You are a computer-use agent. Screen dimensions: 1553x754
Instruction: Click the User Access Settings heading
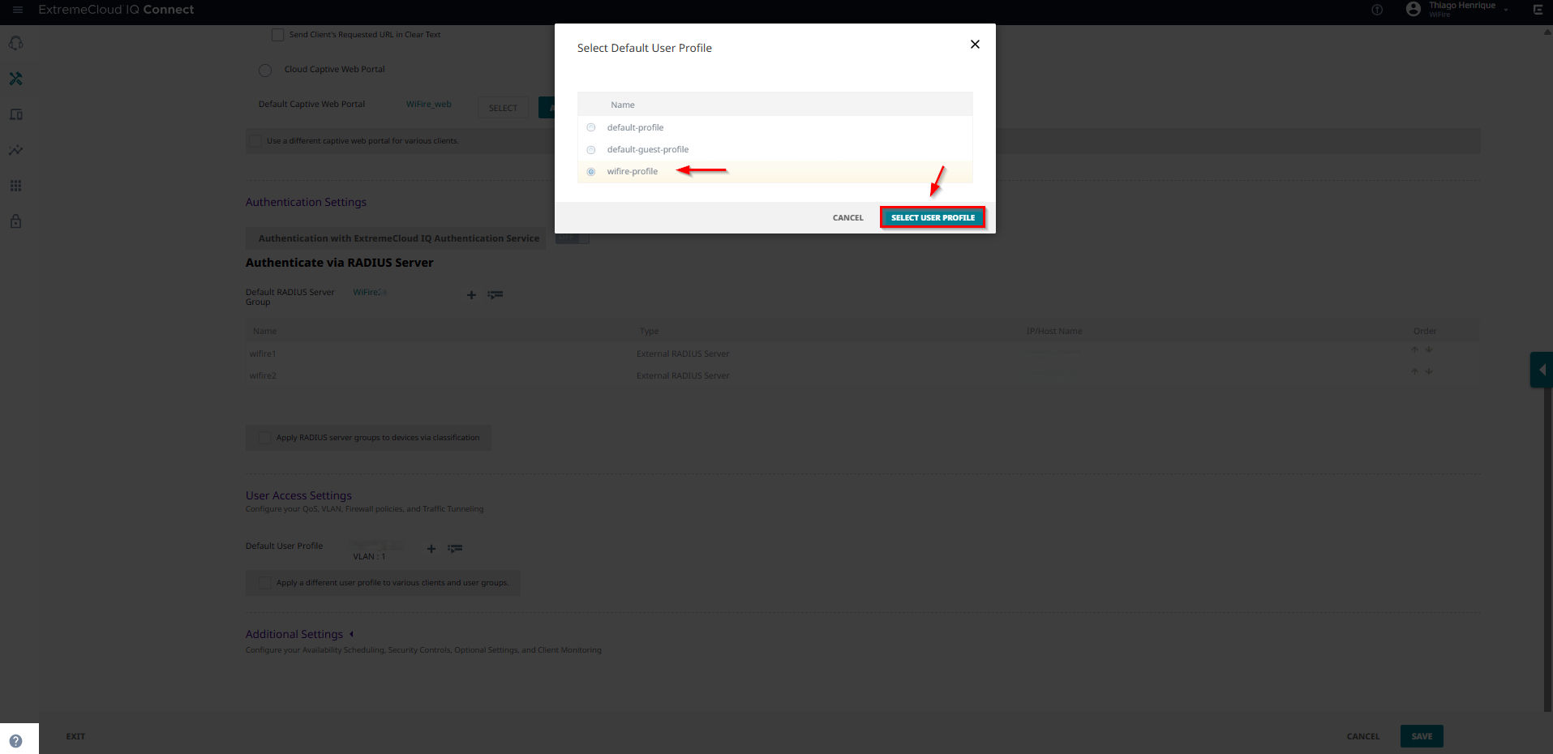(298, 495)
